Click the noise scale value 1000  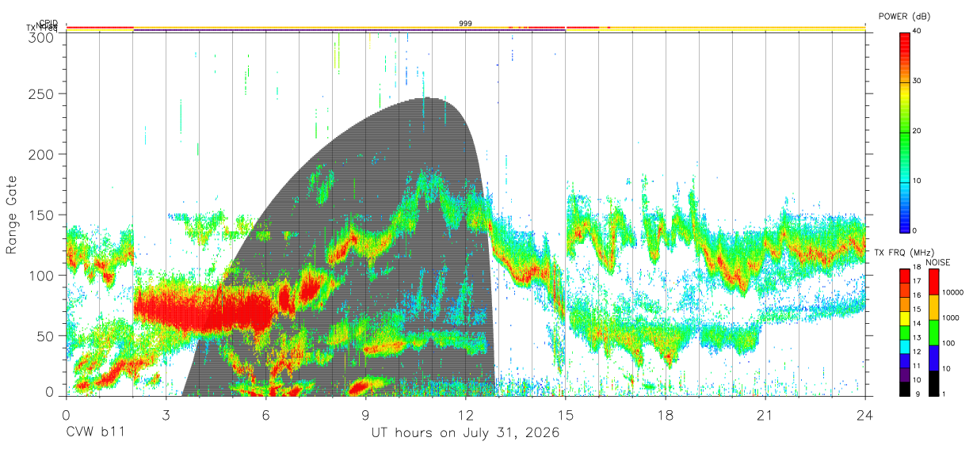[x=951, y=318]
